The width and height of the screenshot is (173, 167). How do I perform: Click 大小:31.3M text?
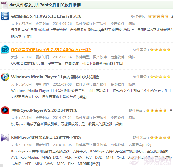click(21, 145)
